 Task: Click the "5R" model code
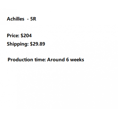tap(33, 19)
